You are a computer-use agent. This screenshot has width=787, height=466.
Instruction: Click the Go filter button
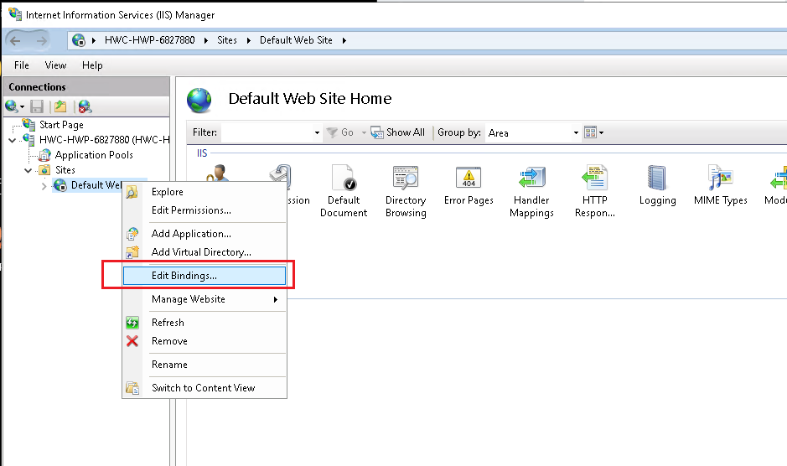340,132
